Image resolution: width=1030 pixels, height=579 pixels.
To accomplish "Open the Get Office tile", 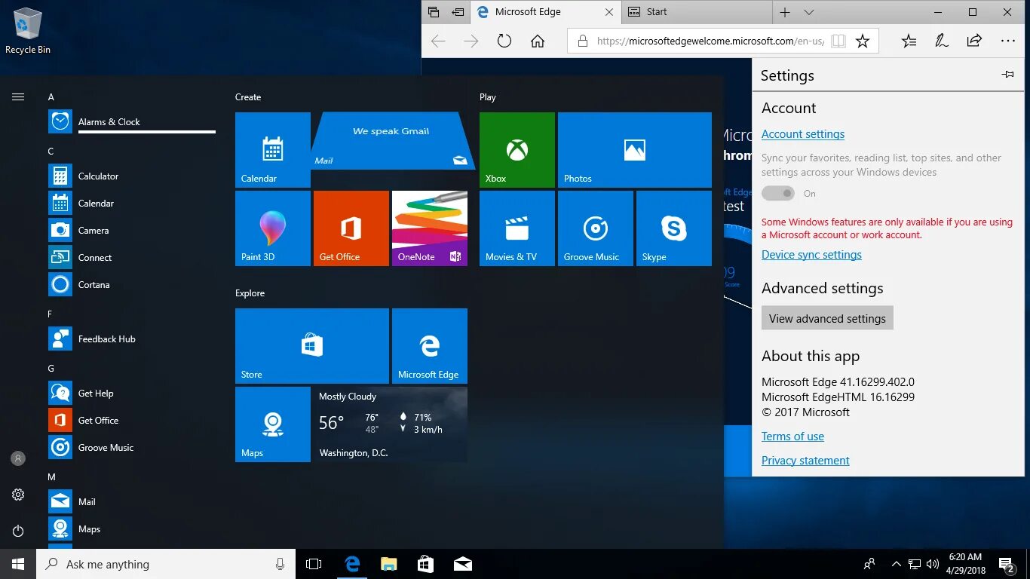I will [351, 228].
